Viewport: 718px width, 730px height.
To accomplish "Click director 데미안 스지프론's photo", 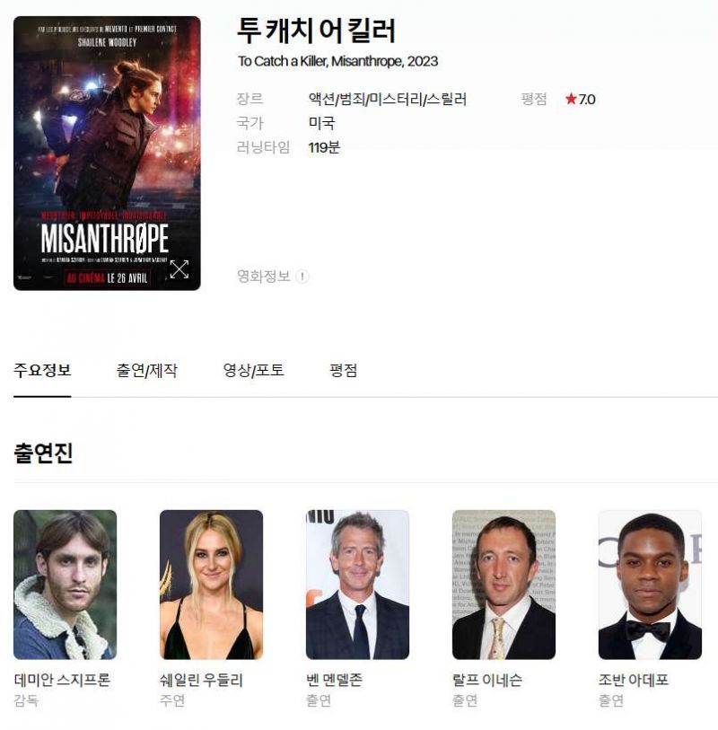I will point(66,585).
